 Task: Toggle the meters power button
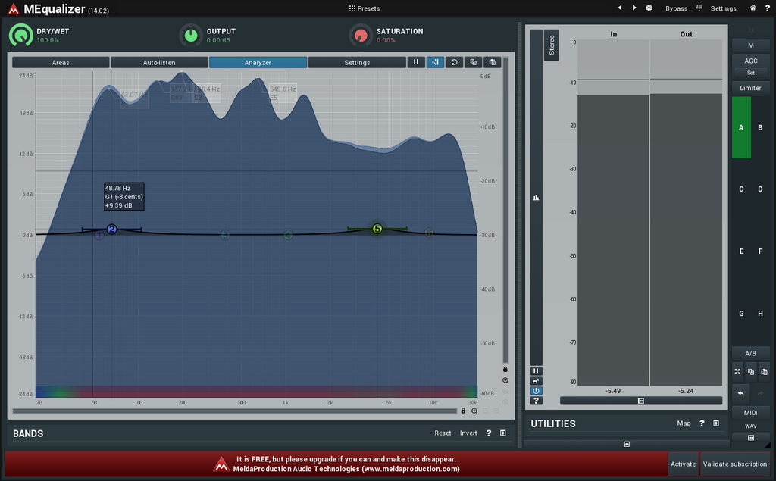click(536, 391)
